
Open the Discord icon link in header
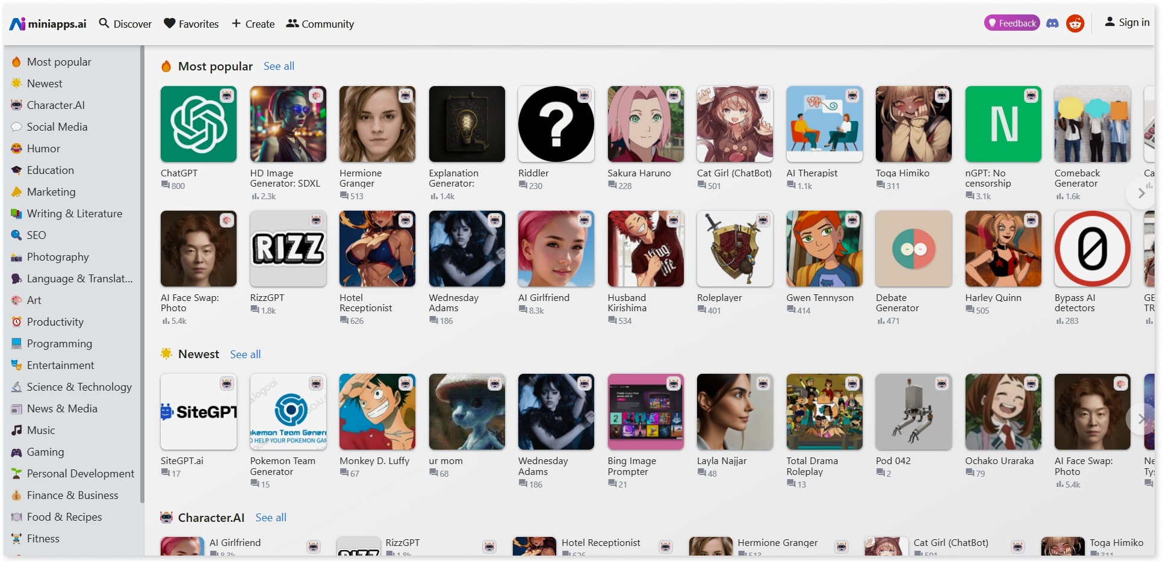(1052, 23)
